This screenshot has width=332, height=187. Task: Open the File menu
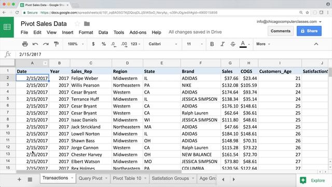(x=24, y=32)
